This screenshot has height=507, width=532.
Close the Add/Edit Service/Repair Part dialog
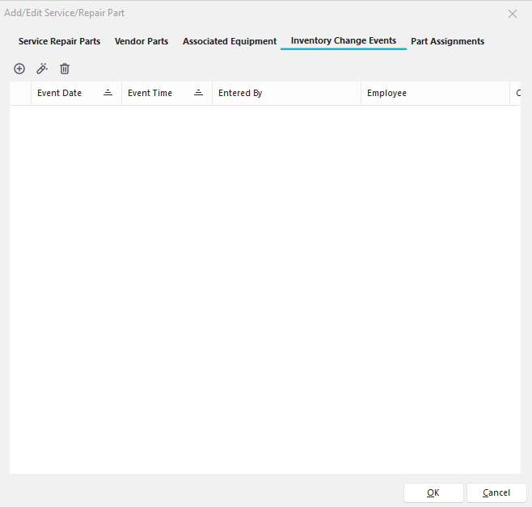513,14
